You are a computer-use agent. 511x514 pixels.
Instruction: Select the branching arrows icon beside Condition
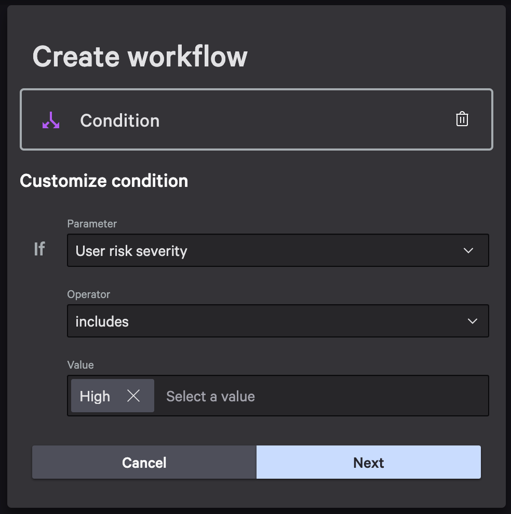coord(50,119)
